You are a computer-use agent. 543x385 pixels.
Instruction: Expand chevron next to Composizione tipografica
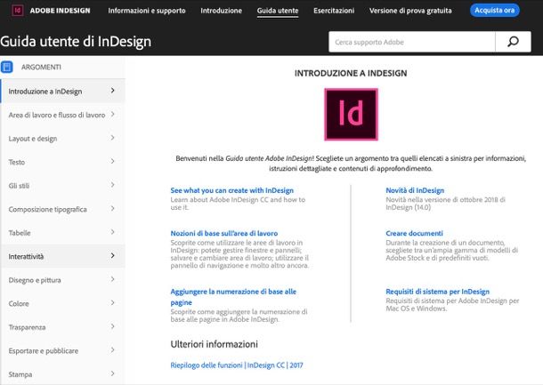point(112,208)
